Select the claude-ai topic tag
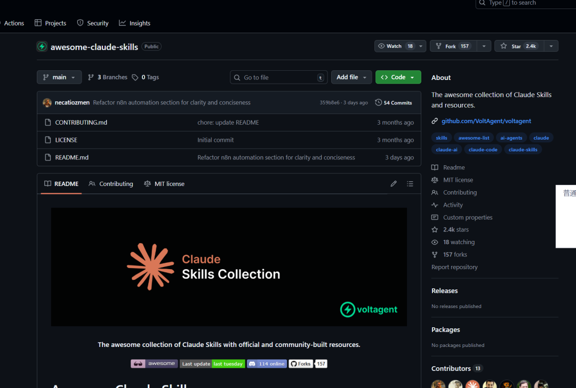The width and height of the screenshot is (576, 388). pyautogui.click(x=446, y=150)
